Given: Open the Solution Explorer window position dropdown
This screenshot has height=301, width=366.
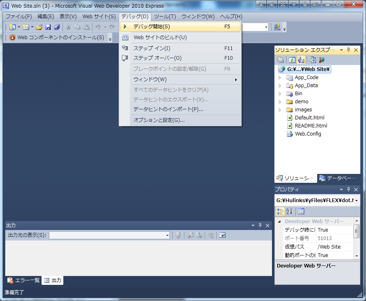Looking at the screenshot, I should pos(341,50).
